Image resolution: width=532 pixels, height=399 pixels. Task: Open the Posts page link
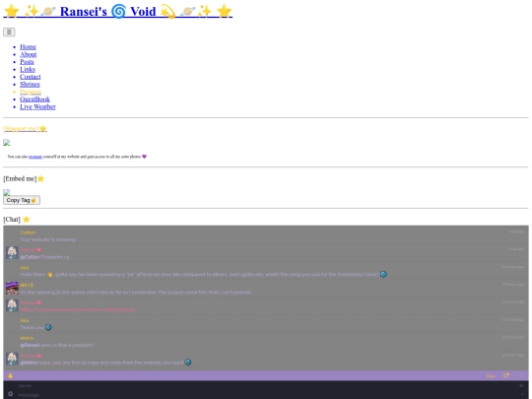pos(27,62)
